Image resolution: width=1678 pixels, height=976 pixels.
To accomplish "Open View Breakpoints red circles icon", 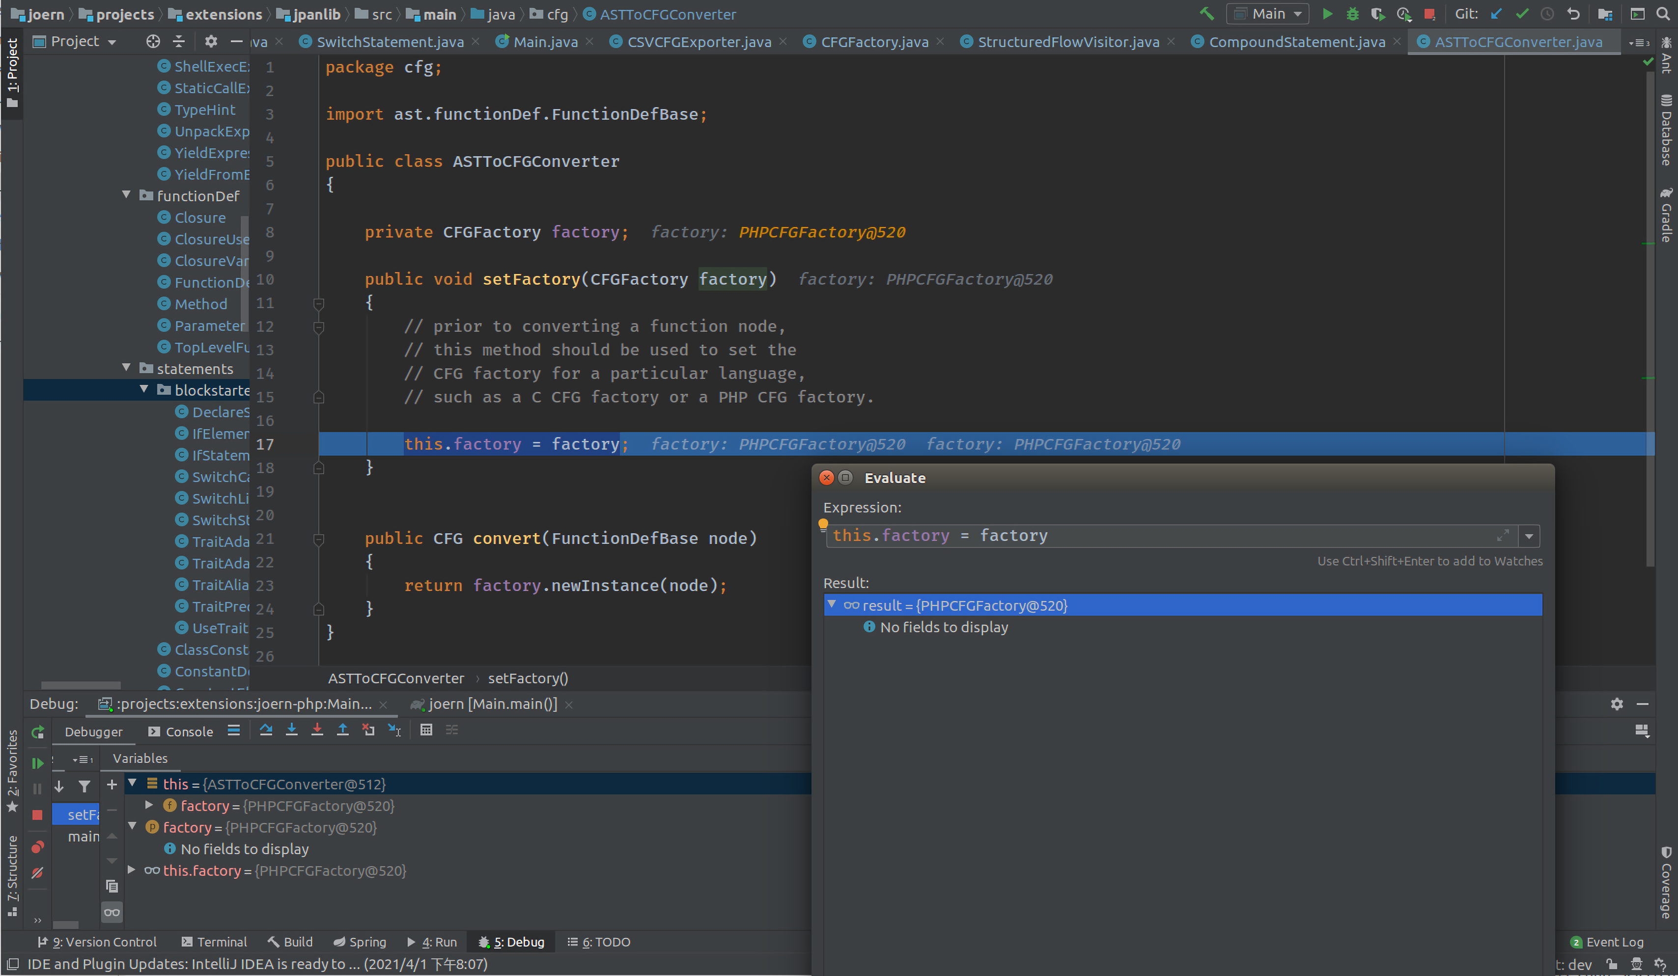I will tap(37, 846).
